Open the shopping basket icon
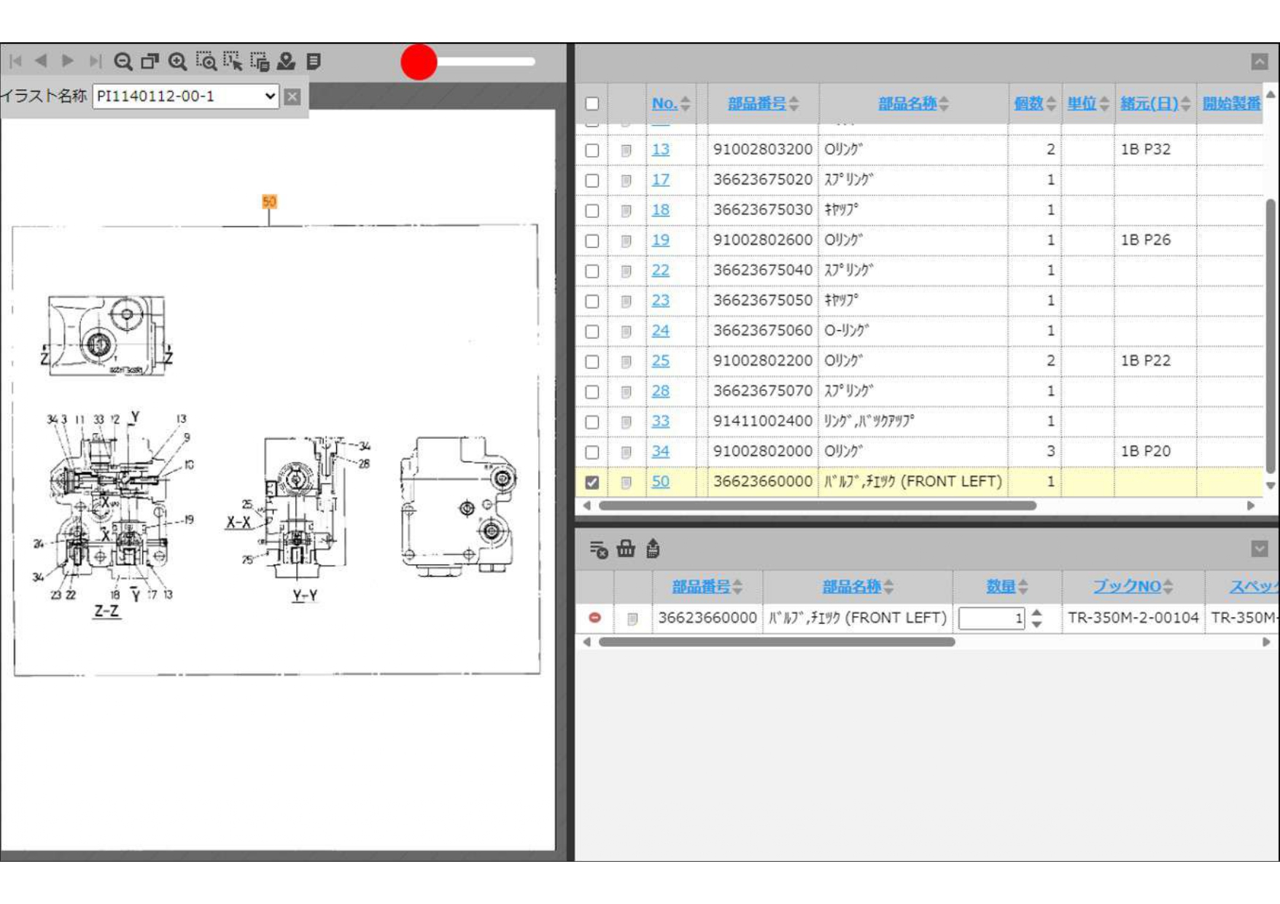The image size is (1280, 904). tap(626, 549)
